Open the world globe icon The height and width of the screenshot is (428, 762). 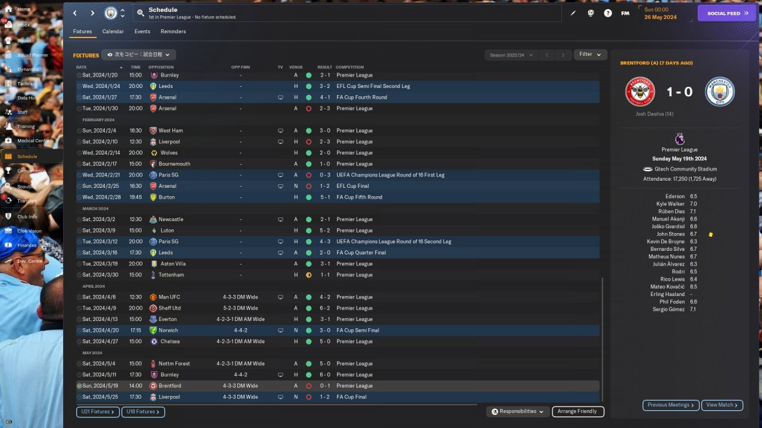(591, 13)
